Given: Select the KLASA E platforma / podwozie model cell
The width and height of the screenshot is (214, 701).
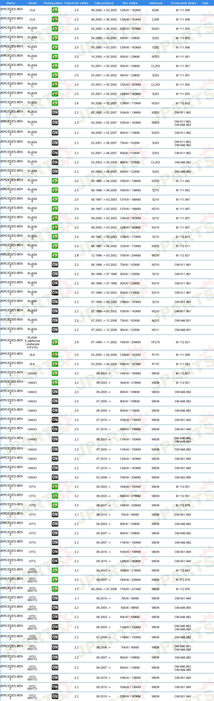Looking at the screenshot, I should [x=32, y=342].
